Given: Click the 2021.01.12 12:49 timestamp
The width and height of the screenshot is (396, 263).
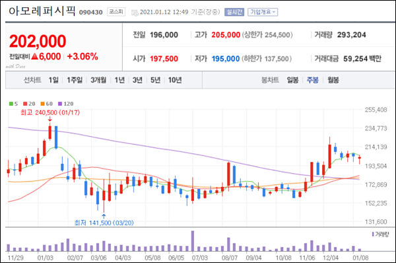Looking at the screenshot, I should 164,12.
